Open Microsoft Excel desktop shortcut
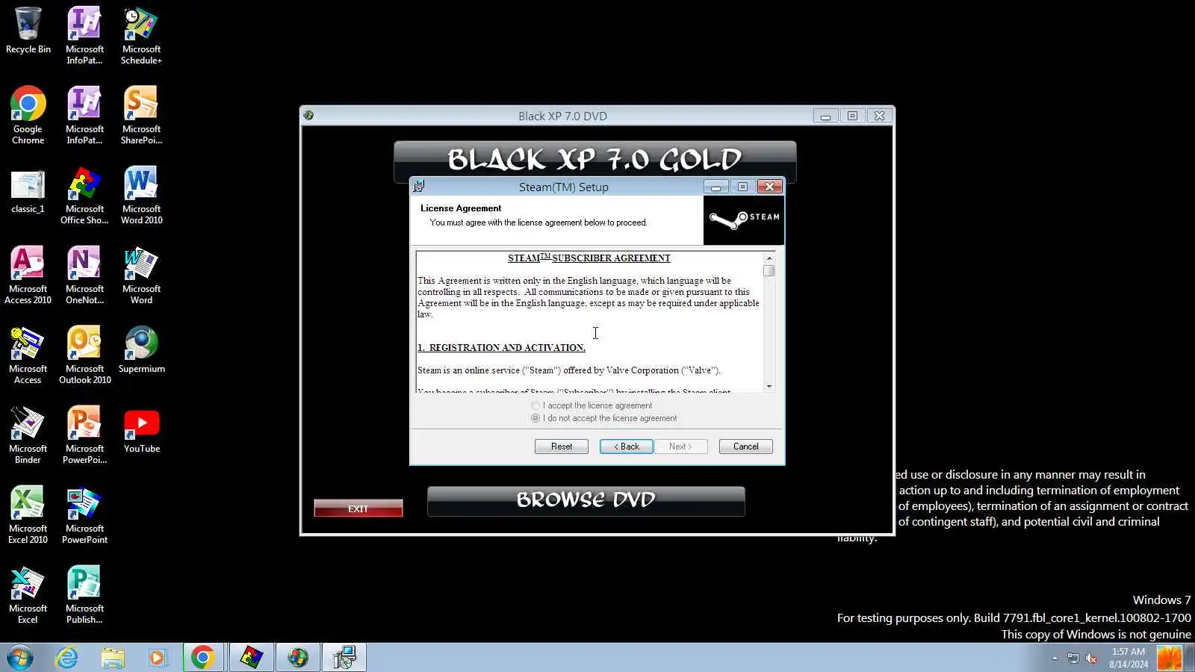 [28, 594]
